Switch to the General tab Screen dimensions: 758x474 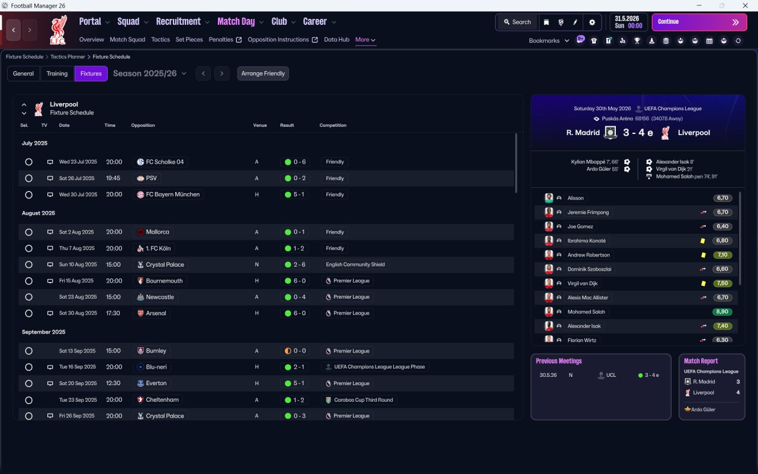[24, 73]
